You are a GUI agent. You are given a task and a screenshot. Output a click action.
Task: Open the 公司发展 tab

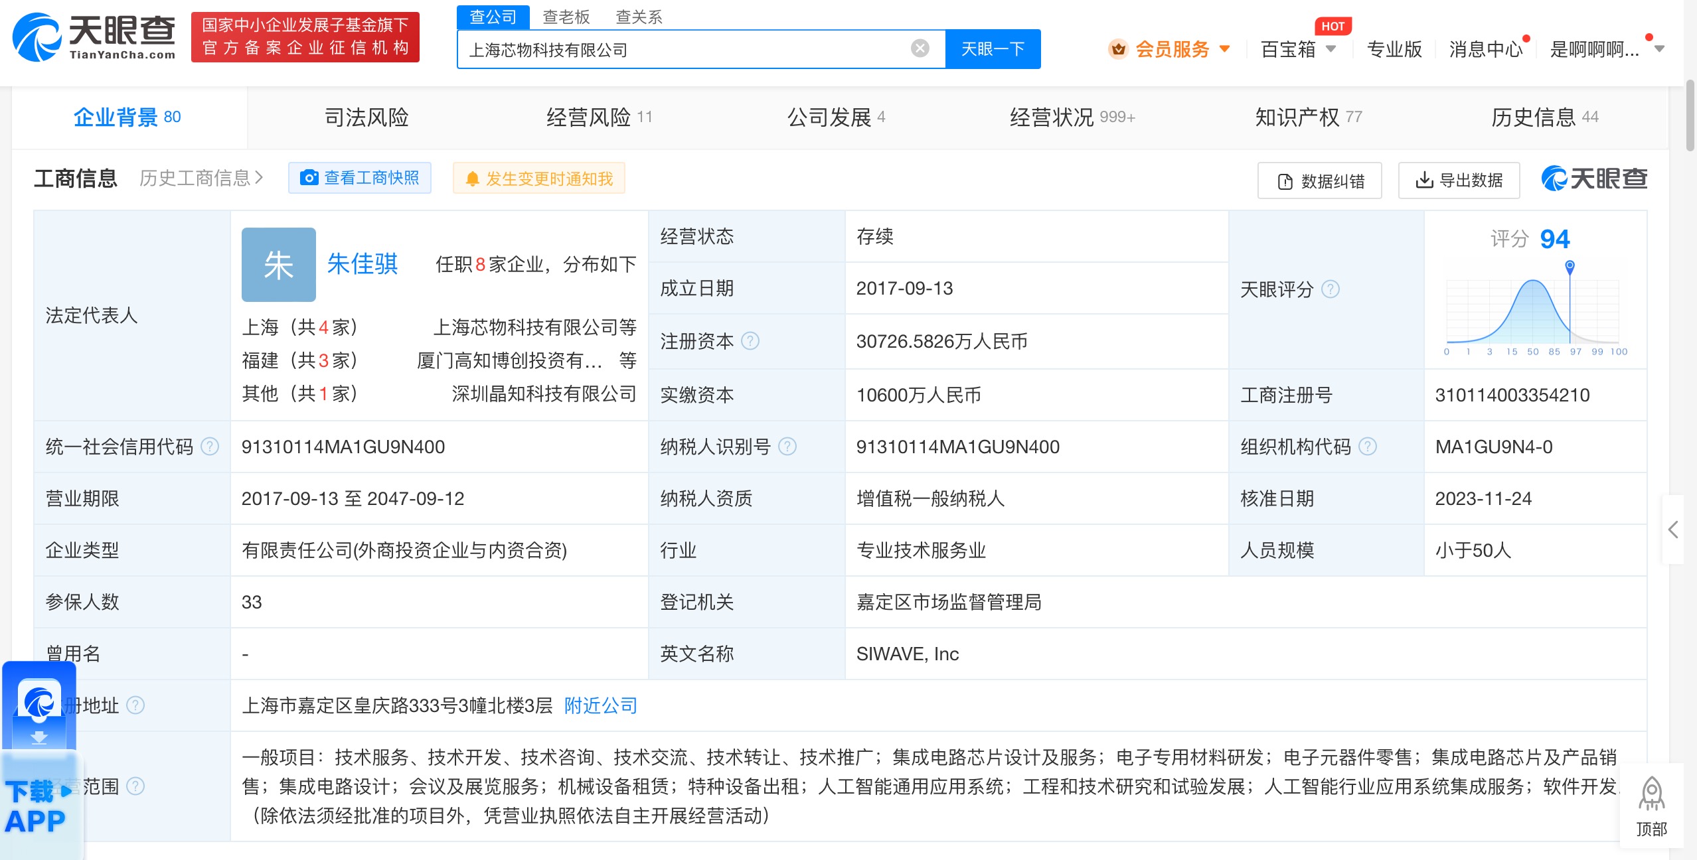point(837,117)
